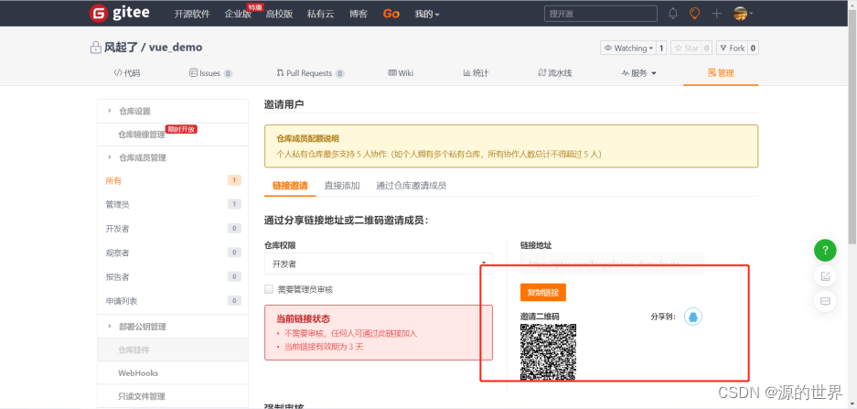Click the private repository lock icon
The width and height of the screenshot is (857, 409).
pyautogui.click(x=96, y=48)
